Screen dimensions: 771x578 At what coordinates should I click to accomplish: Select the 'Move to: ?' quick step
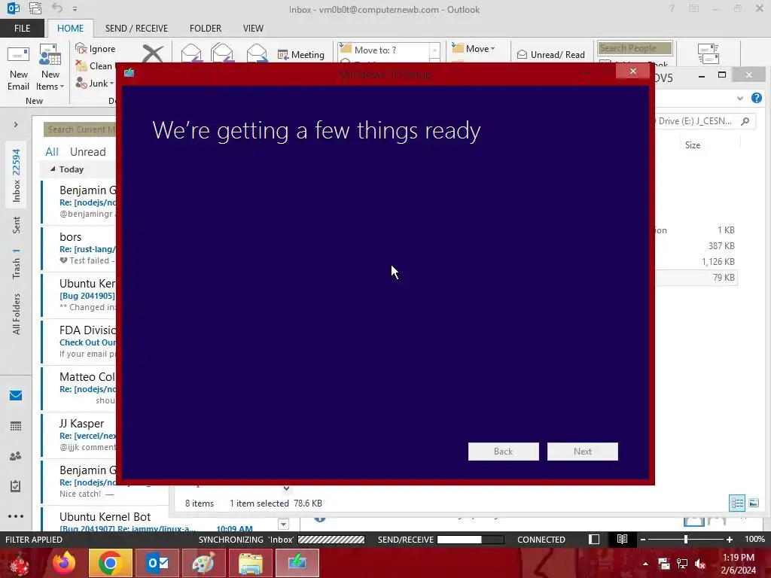(x=383, y=50)
